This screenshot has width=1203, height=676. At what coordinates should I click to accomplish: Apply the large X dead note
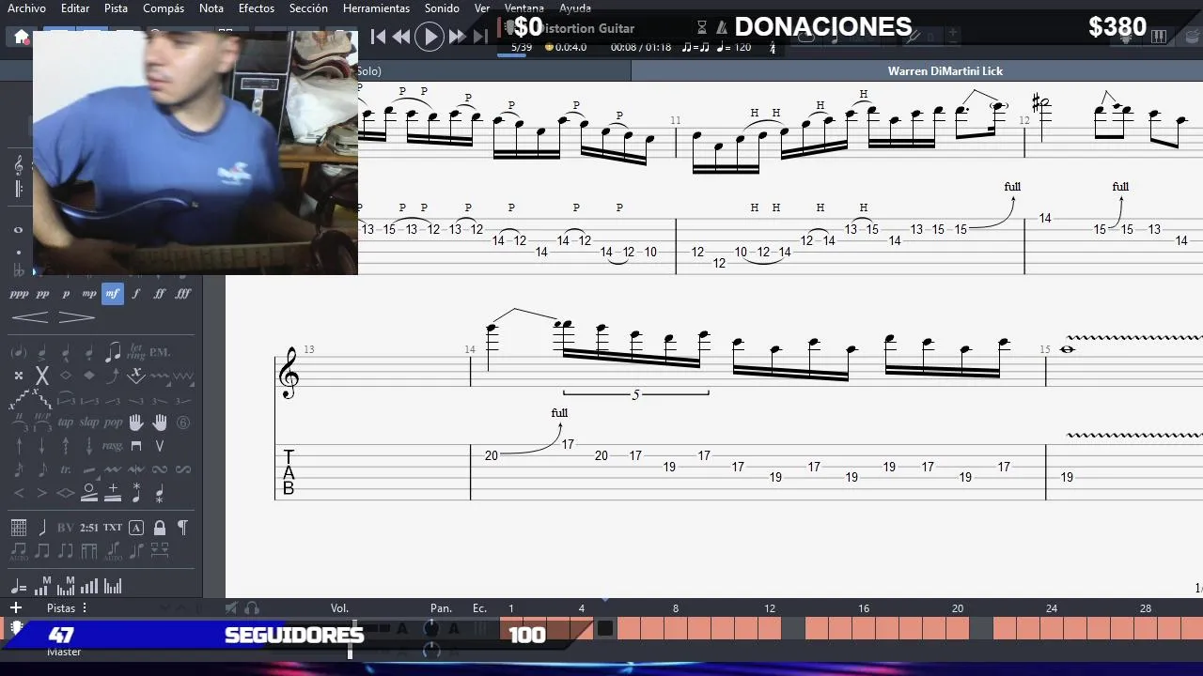coord(42,376)
